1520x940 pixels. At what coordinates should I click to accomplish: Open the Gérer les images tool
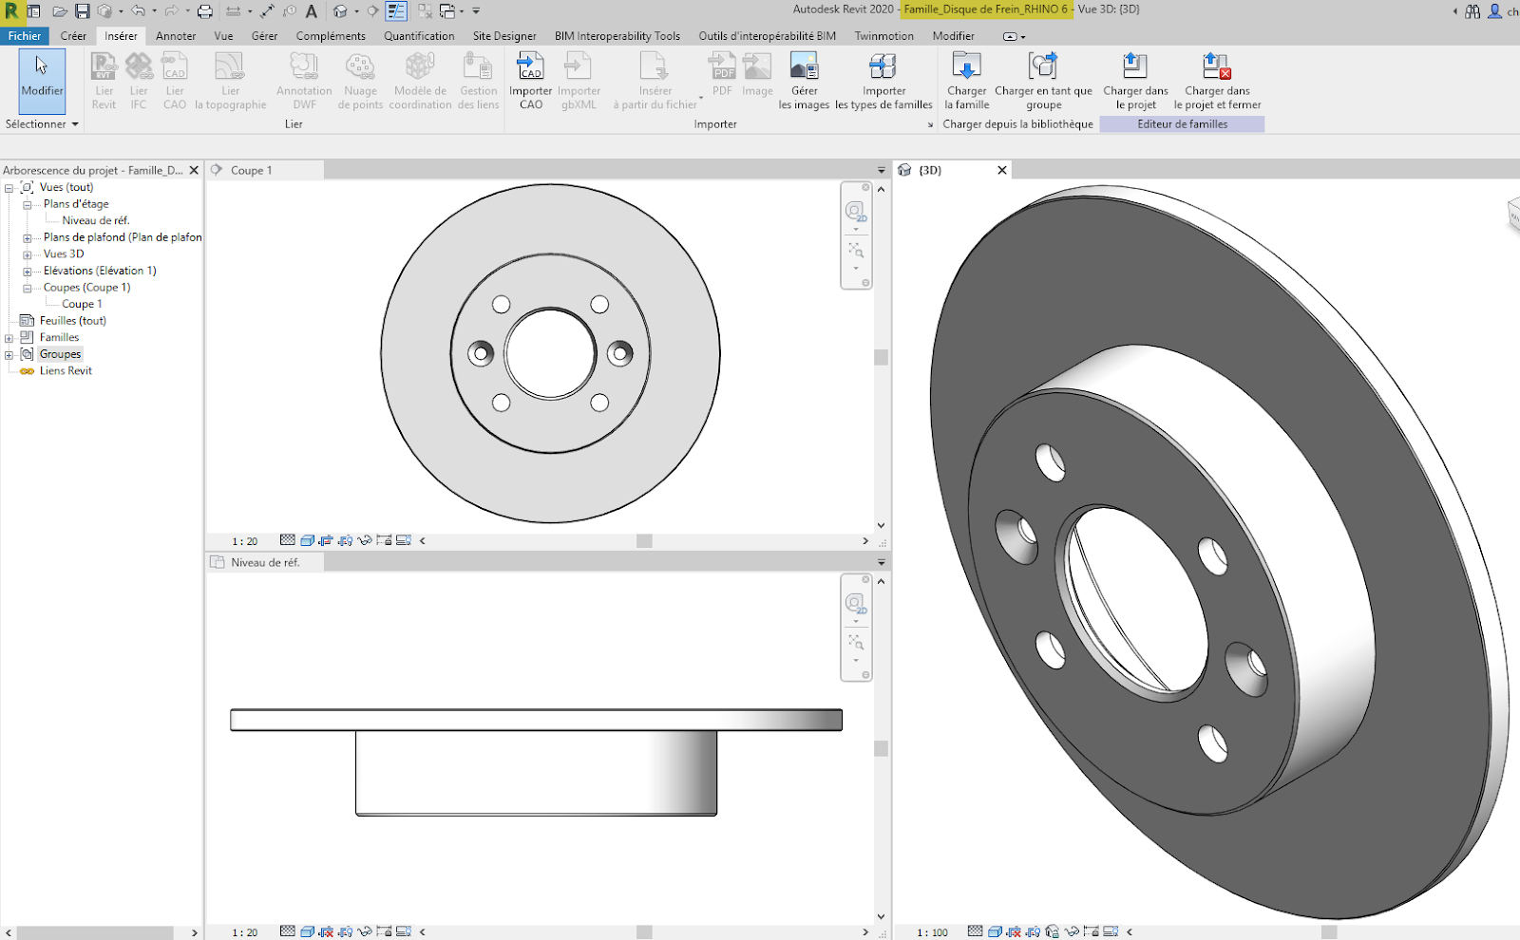(805, 80)
